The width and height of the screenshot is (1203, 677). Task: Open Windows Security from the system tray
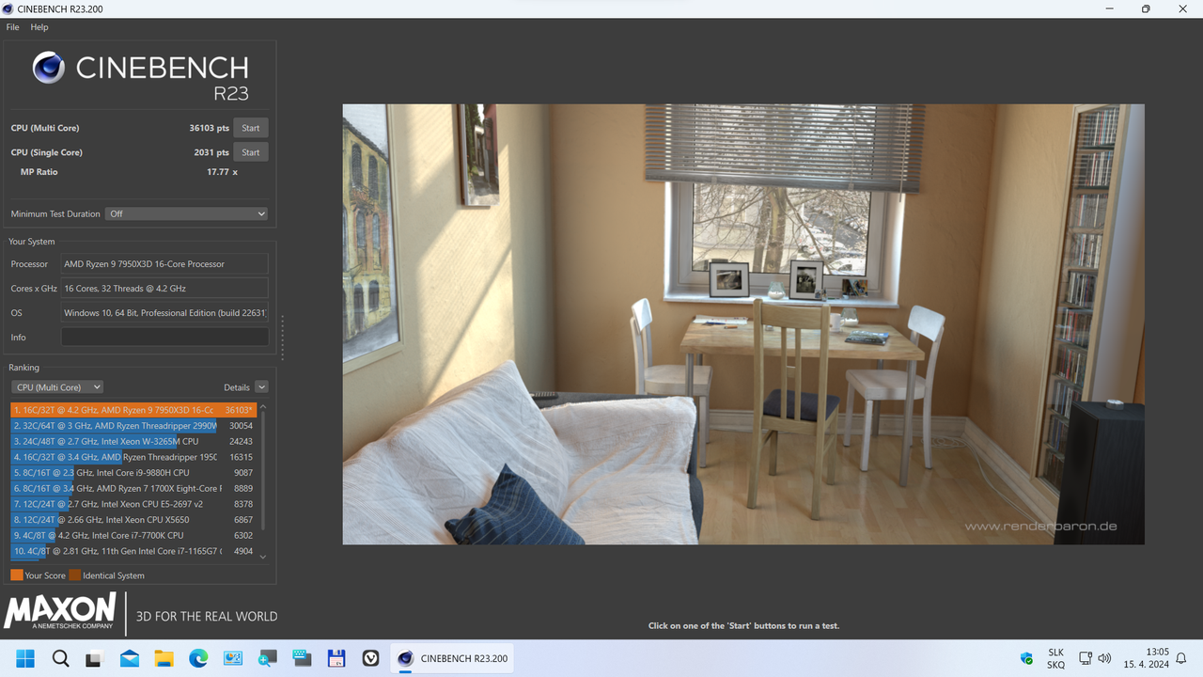coord(1026,658)
